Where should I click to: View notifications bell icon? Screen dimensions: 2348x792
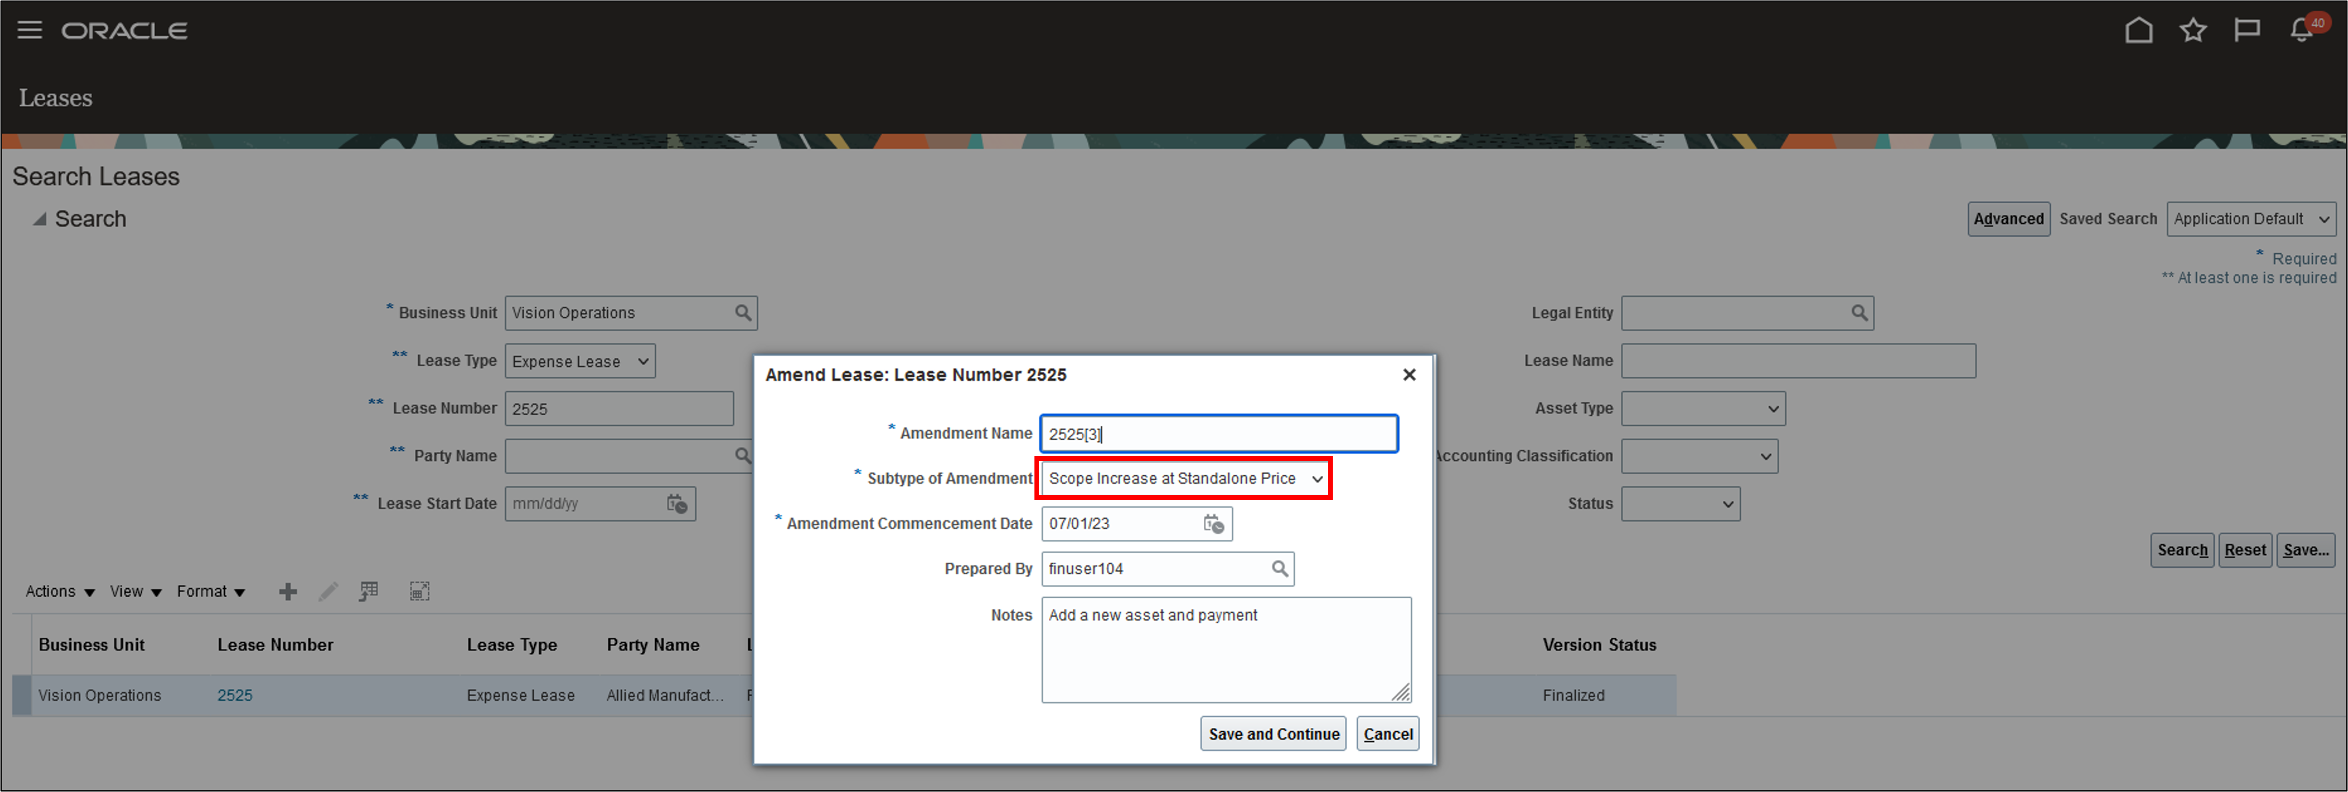tap(2301, 30)
